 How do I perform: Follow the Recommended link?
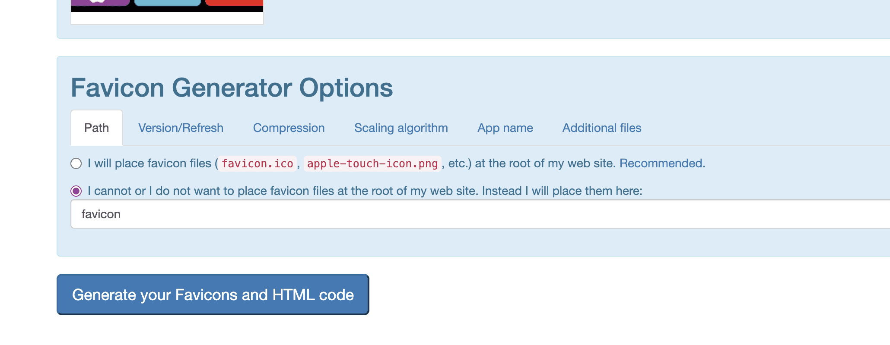tap(662, 163)
